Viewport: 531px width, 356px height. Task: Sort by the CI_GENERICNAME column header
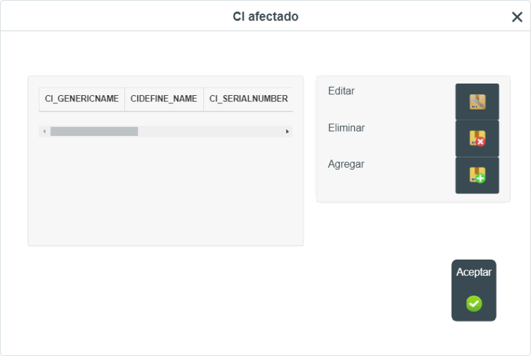click(x=82, y=99)
